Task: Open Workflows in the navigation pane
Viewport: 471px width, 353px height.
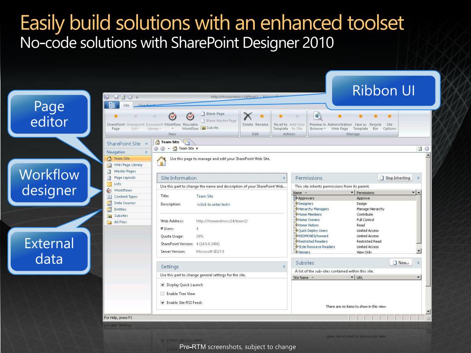Action: coord(128,190)
